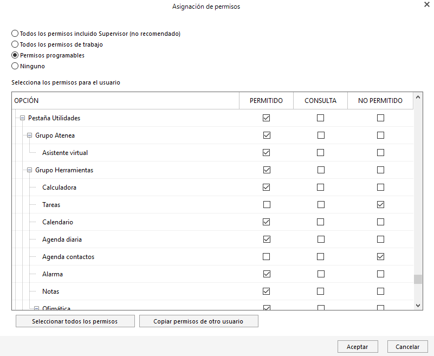Uncheck PERMITIDO for Grupo Herramientas
This screenshot has height=356, width=434.
pyautogui.click(x=267, y=170)
